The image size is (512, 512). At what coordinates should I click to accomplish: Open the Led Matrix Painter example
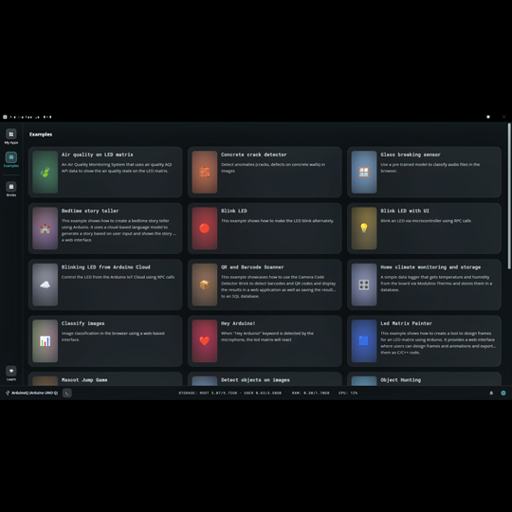pyautogui.click(x=424, y=341)
